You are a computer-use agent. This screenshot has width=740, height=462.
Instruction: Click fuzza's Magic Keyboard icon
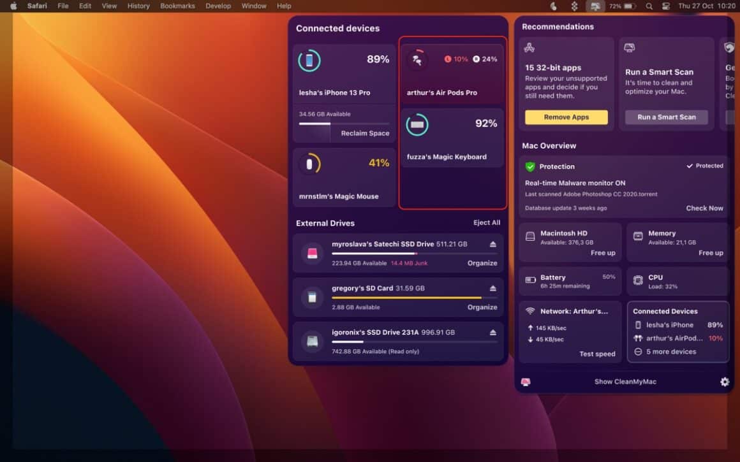click(418, 124)
